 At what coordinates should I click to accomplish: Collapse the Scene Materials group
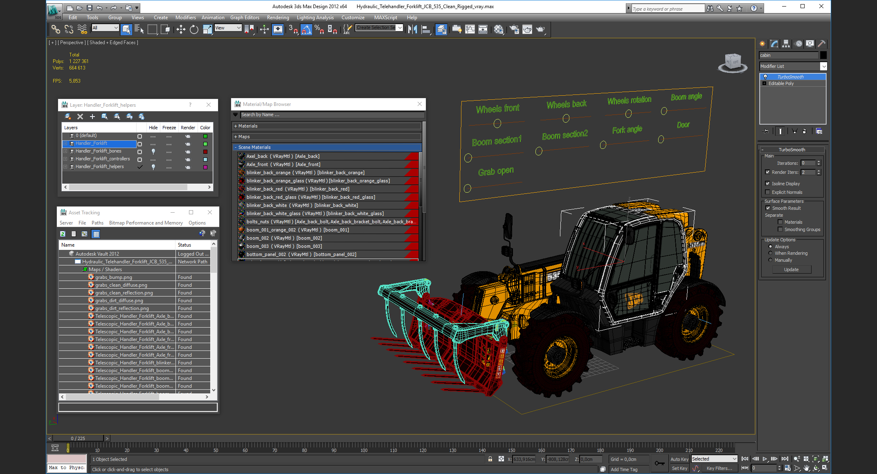click(236, 147)
